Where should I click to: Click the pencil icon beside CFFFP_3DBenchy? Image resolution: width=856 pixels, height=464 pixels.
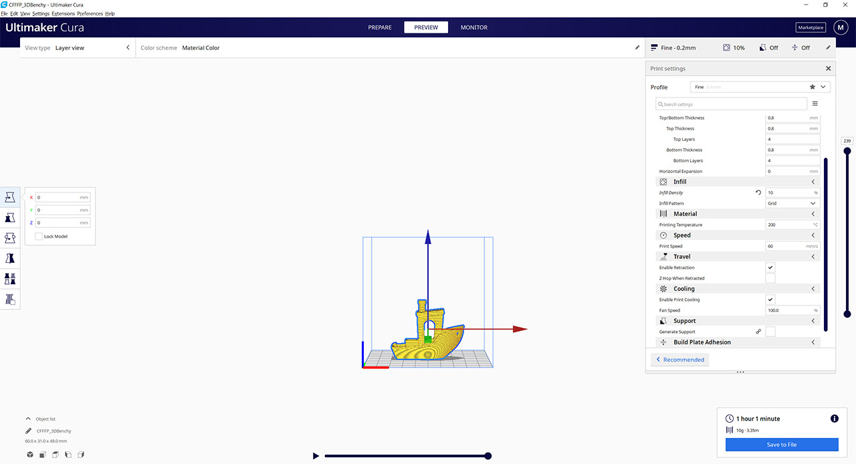pos(29,431)
